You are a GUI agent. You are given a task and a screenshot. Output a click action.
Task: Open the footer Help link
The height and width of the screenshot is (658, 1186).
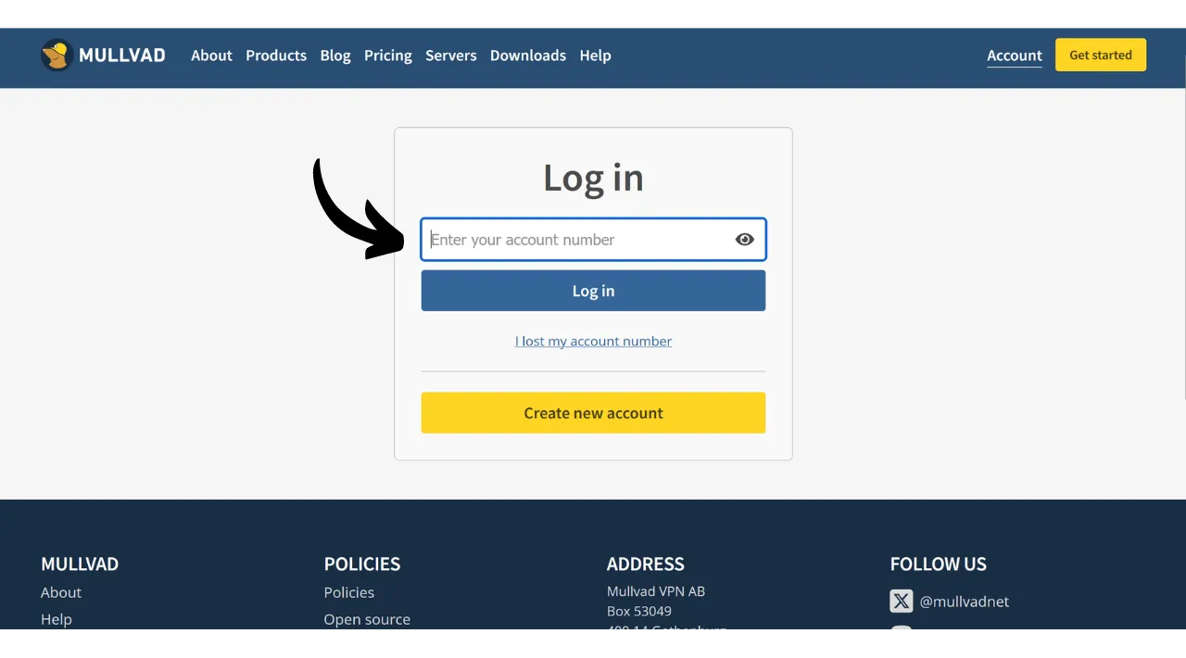(56, 619)
